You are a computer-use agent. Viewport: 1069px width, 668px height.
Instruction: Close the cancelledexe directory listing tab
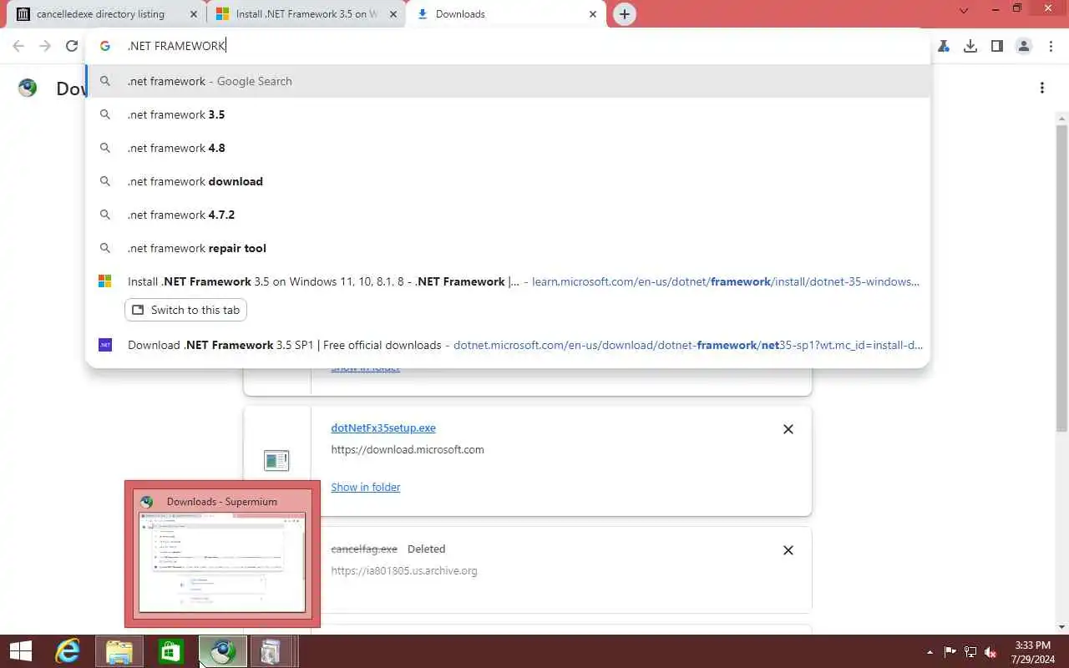click(194, 14)
